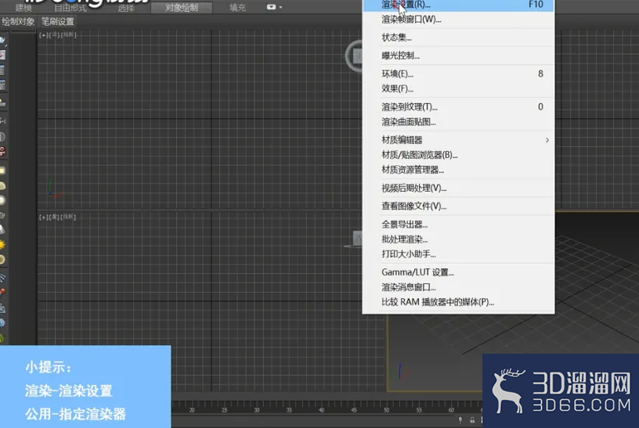The width and height of the screenshot is (639, 428).
Task: Open 曝光控制... menu entry
Action: coord(458,56)
